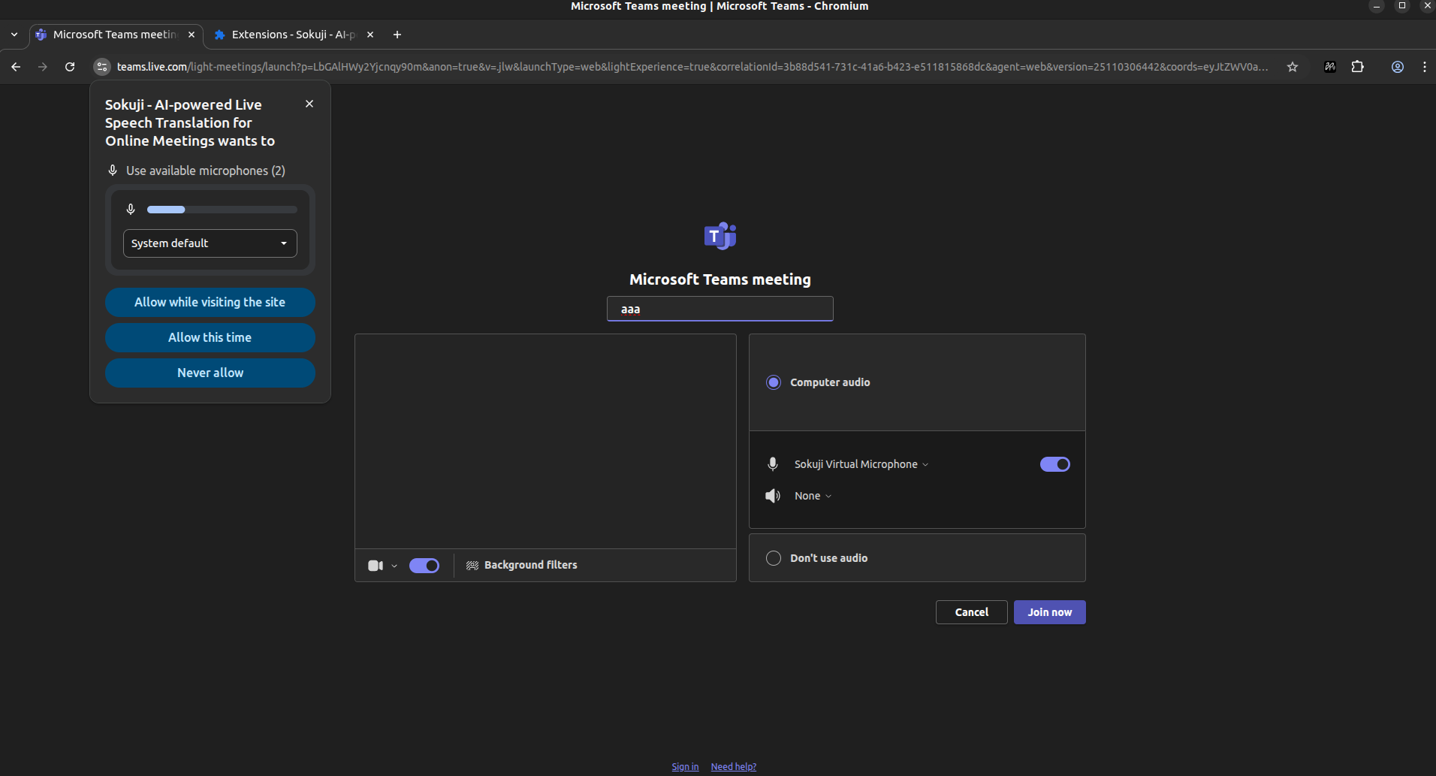This screenshot has width=1436, height=776.
Task: Click the microphone icon in the audio panel
Action: [x=773, y=464]
